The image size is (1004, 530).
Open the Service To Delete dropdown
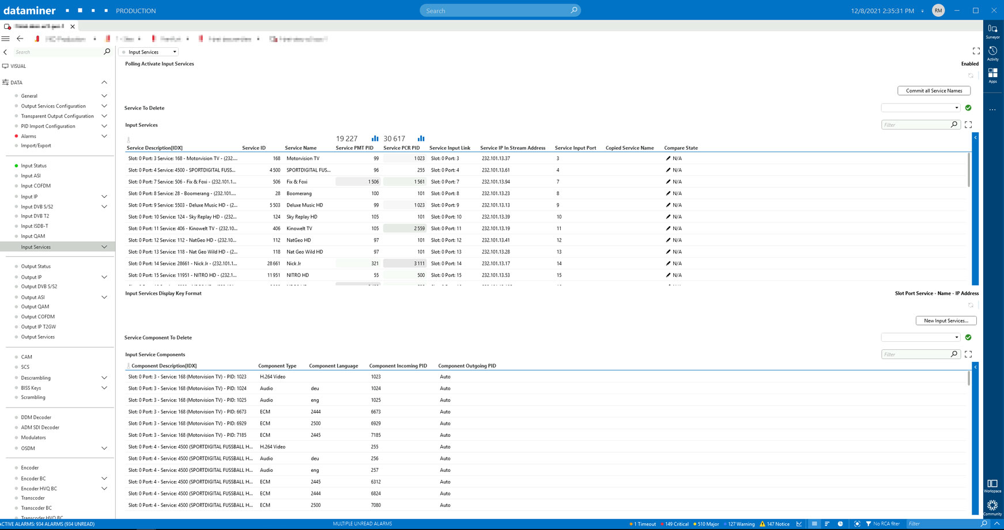pyautogui.click(x=920, y=108)
